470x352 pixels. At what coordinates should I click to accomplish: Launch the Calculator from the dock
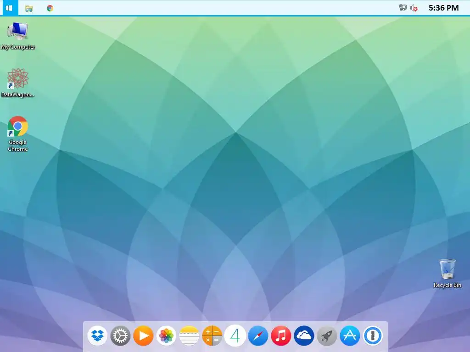pos(212,336)
